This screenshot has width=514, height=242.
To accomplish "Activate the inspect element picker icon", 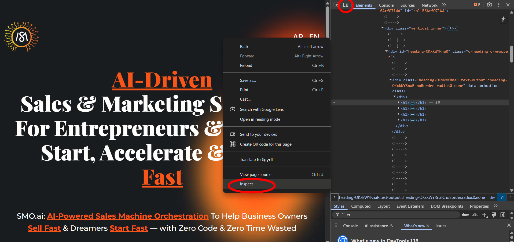I will pos(336,5).
